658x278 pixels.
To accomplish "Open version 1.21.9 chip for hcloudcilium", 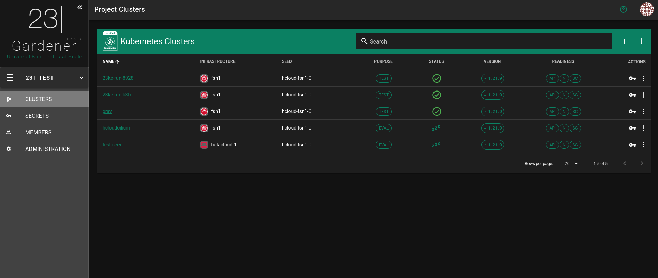I will (x=493, y=128).
